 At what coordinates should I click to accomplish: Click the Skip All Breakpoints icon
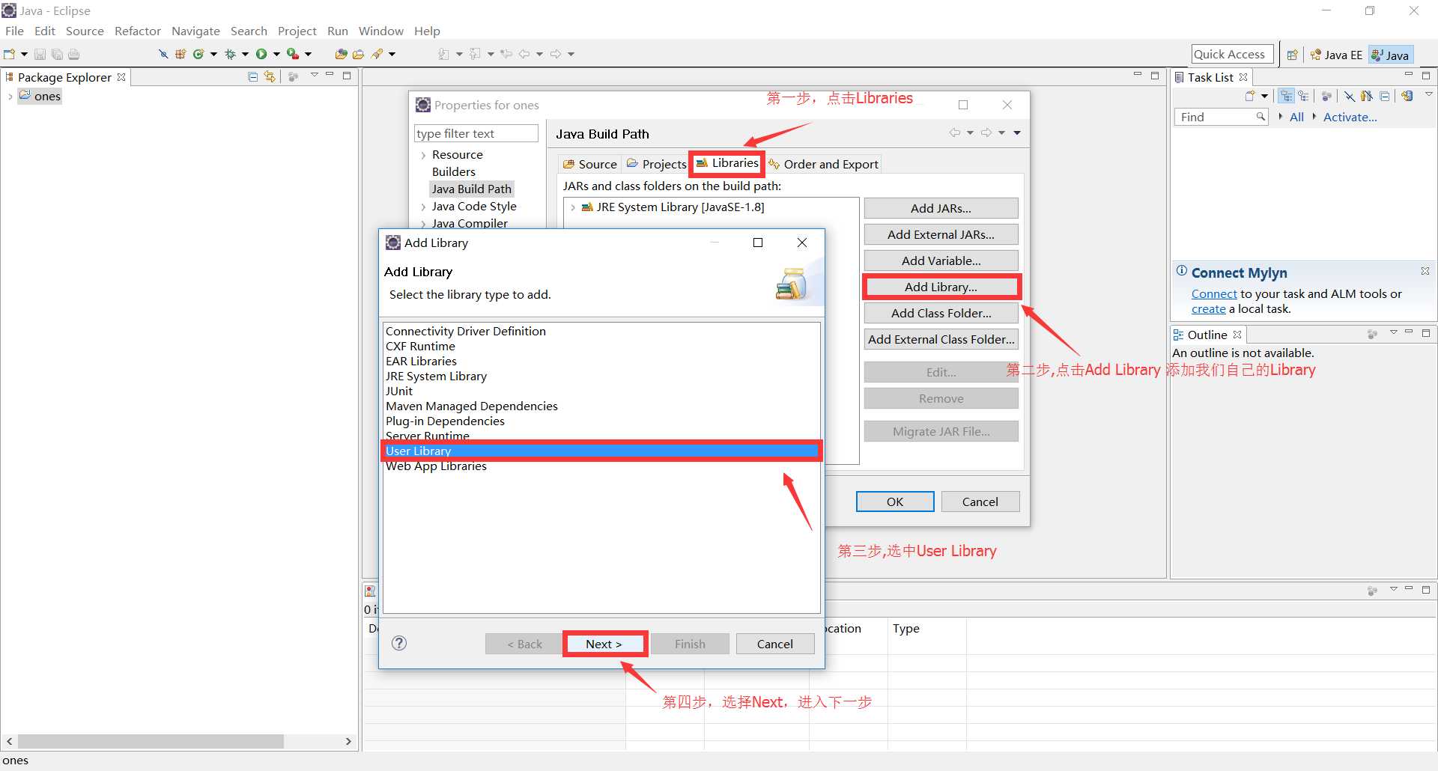[163, 54]
